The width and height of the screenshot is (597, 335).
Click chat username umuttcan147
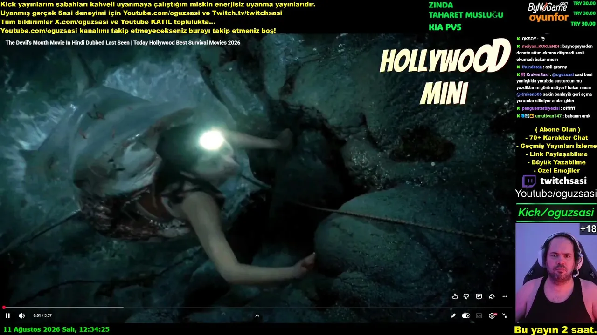[548, 116]
